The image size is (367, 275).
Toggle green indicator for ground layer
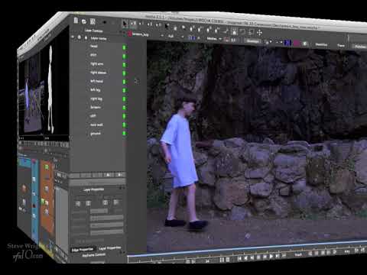coord(124,133)
